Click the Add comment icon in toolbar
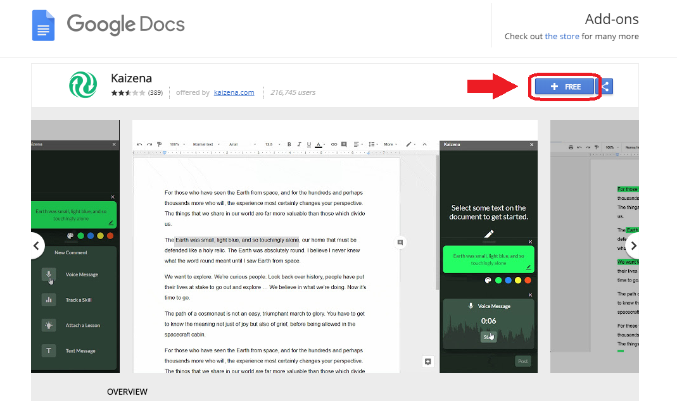This screenshot has width=677, height=401. tap(344, 144)
